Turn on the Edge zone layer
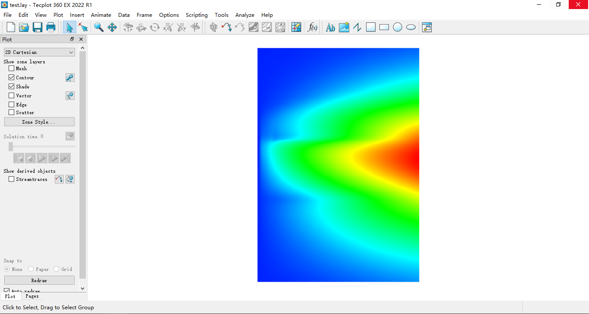The width and height of the screenshot is (589, 314). [x=12, y=105]
